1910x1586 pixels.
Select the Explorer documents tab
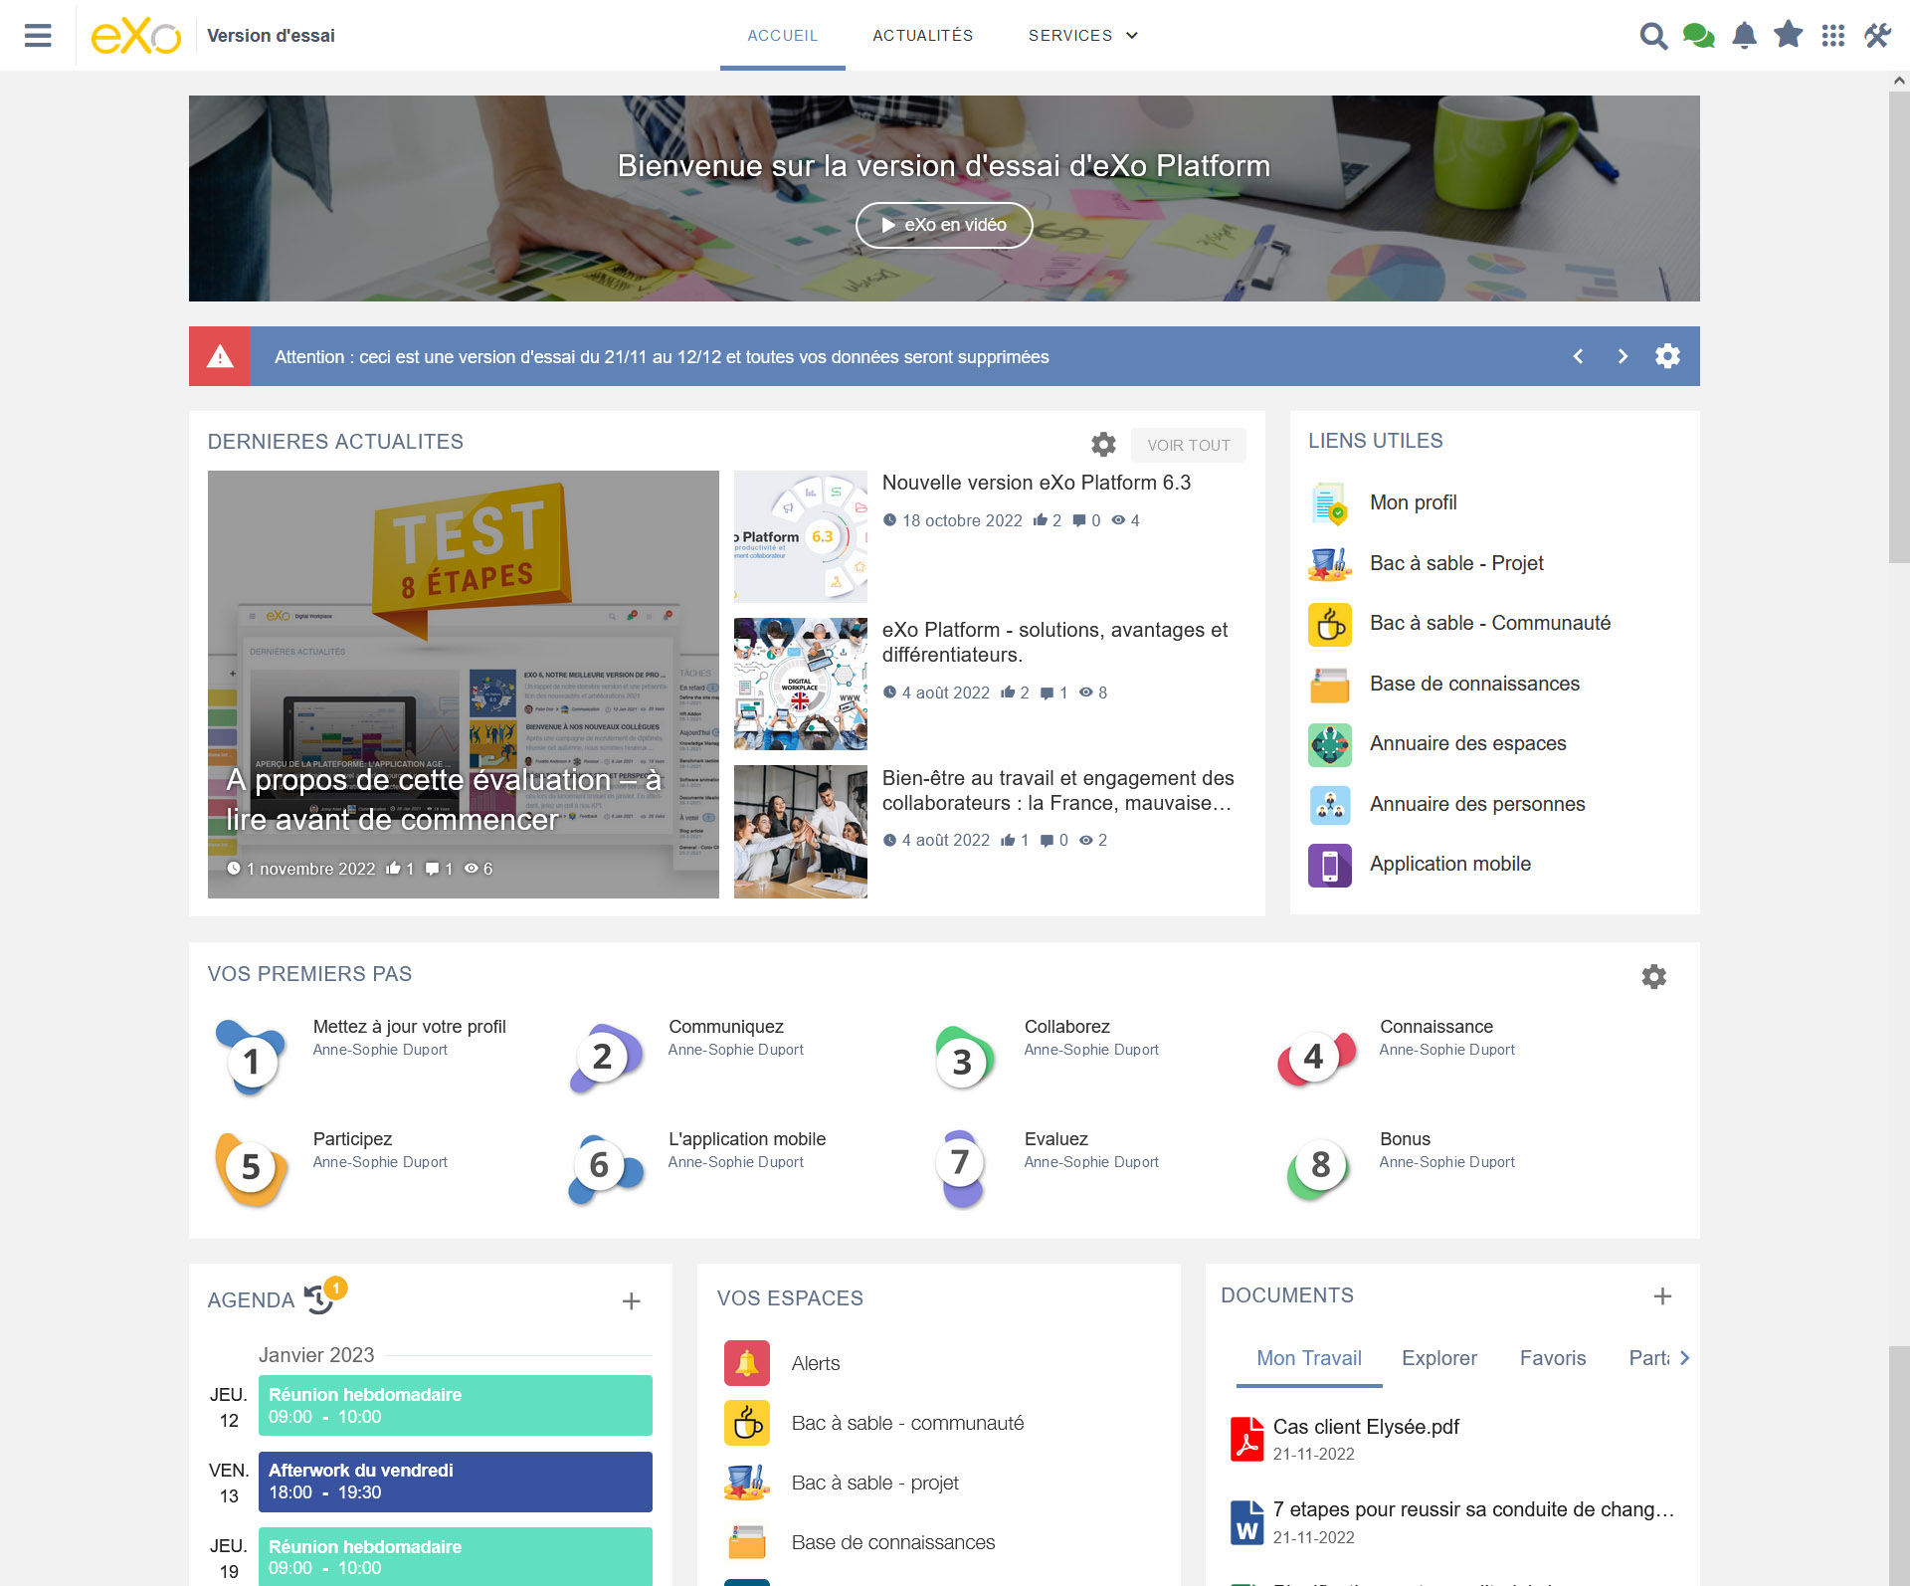coord(1439,1358)
